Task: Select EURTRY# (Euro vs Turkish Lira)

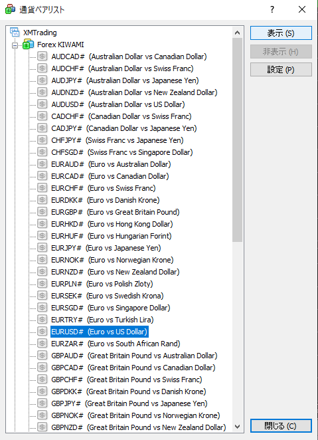Action: pyautogui.click(x=102, y=320)
